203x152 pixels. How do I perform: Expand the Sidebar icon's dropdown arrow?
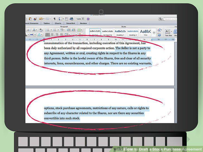[63, 19]
